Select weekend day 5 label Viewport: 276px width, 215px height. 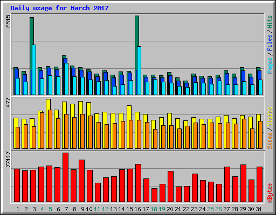click(50, 209)
